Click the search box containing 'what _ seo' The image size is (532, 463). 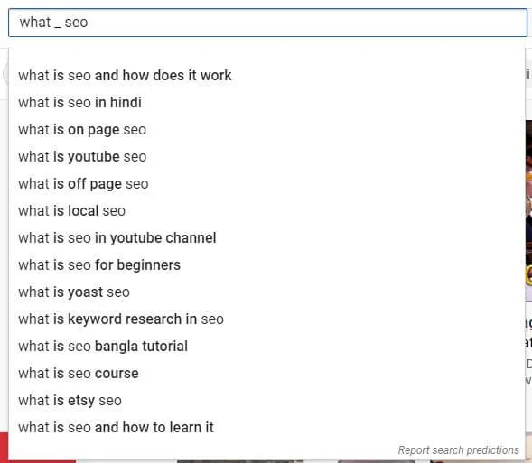[267, 23]
